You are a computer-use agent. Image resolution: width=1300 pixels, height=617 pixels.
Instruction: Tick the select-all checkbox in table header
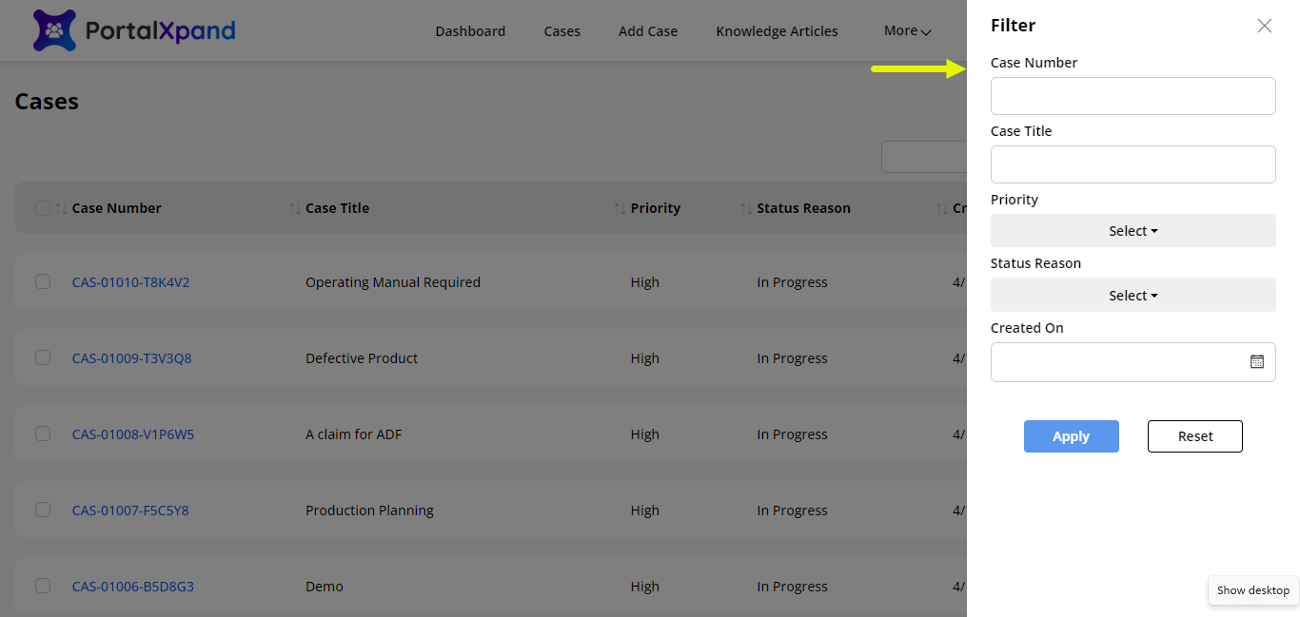43,208
